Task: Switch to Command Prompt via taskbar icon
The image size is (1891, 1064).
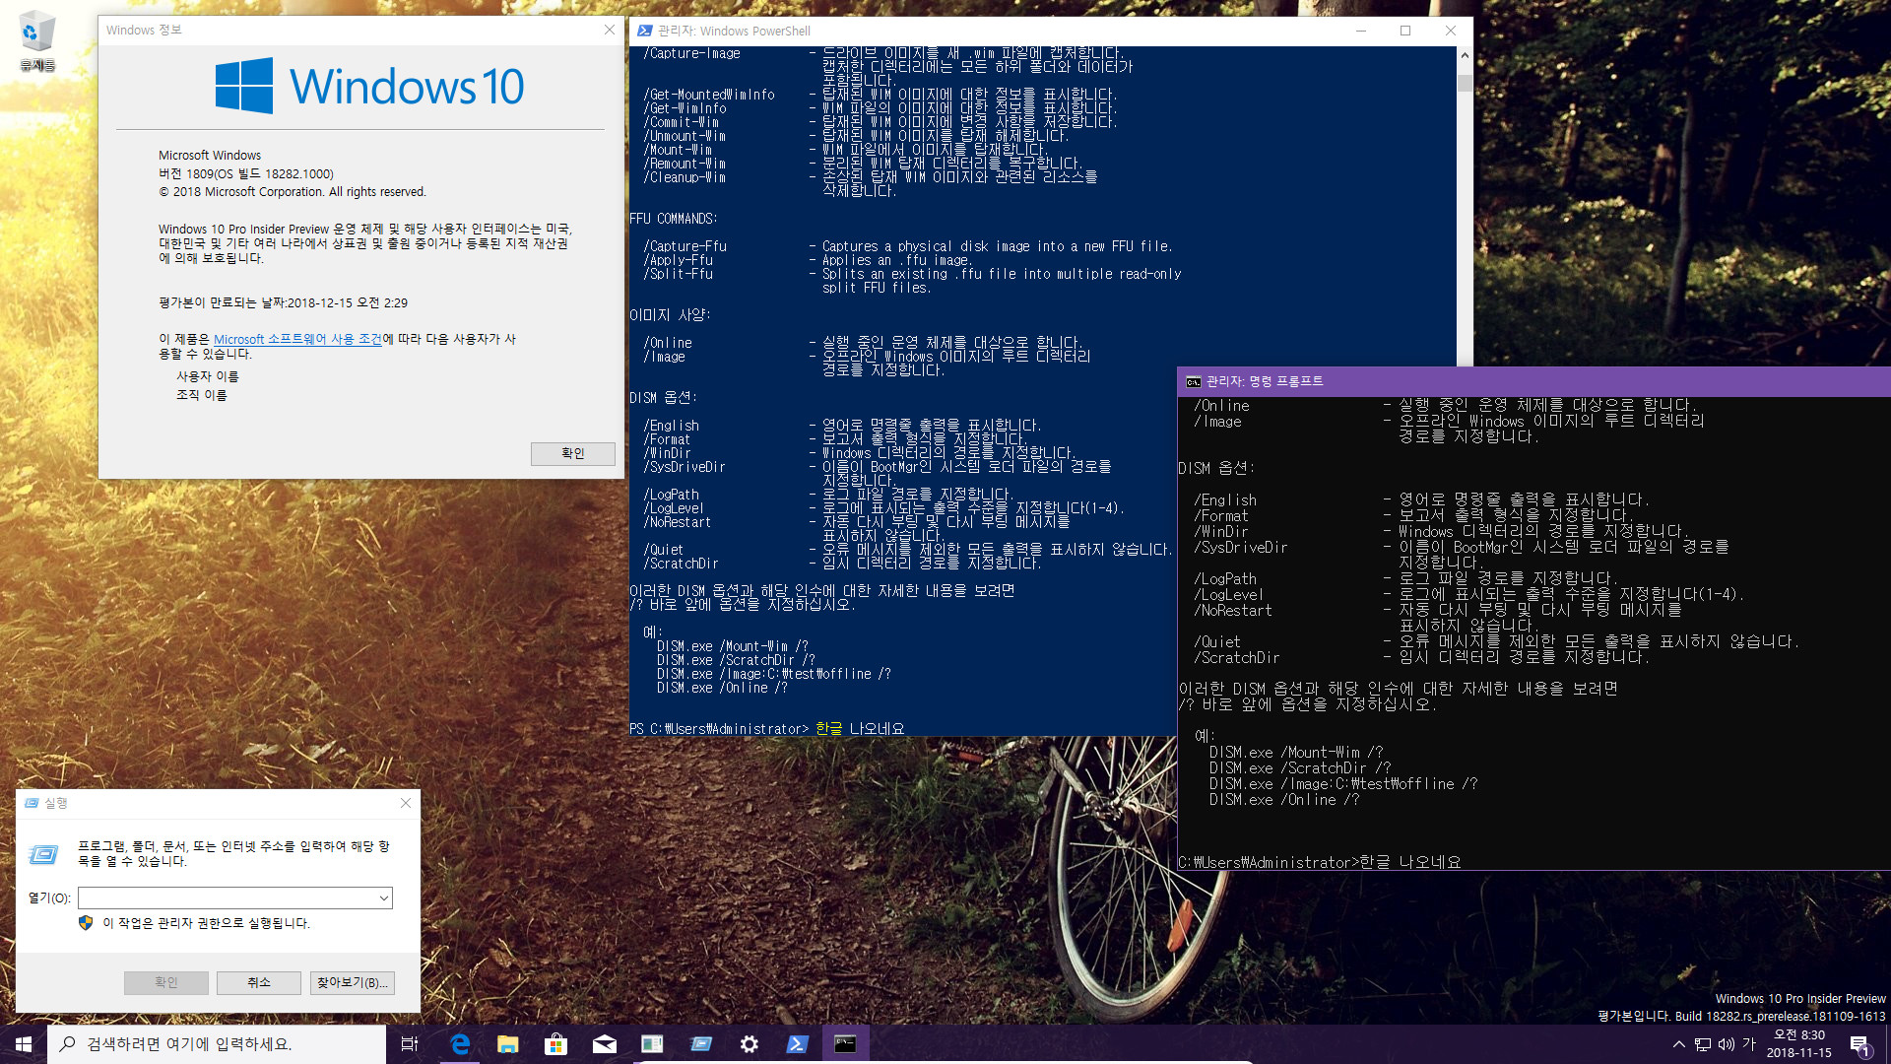Action: 845,1044
